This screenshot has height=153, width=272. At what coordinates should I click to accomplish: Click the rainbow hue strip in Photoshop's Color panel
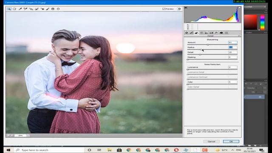[x=263, y=22]
